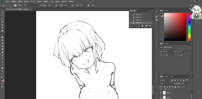Image resolution: width=202 pixels, height=99 pixels.
Task: Switch to the 通道 tab
Action: coord(167,77)
